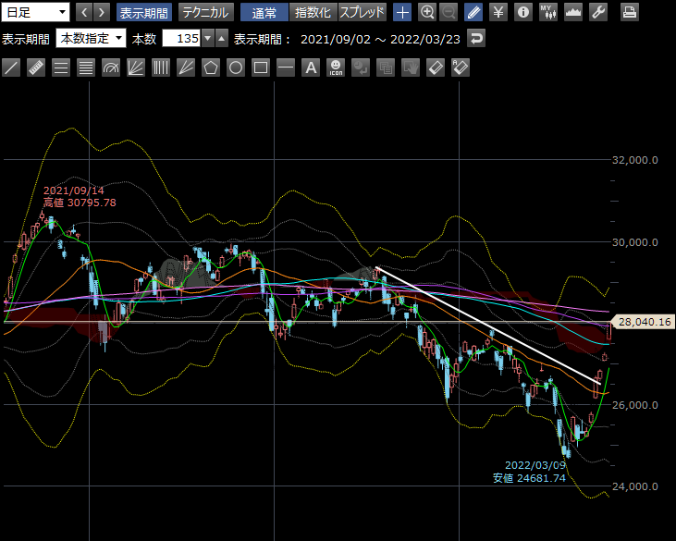Expand the 本数指定 period type dropdown
The height and width of the screenshot is (541, 676).
[x=91, y=39]
